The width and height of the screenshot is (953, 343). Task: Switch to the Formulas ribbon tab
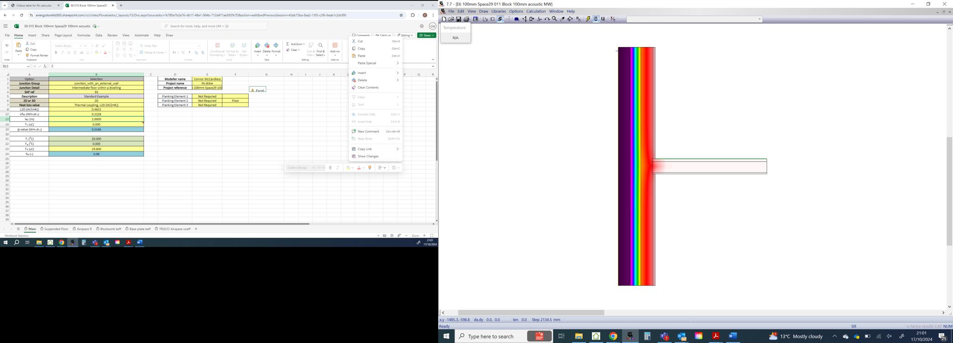pos(84,36)
